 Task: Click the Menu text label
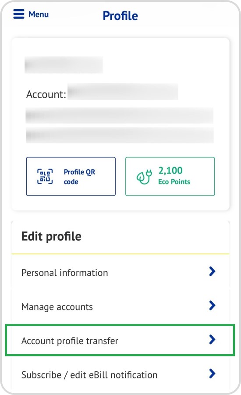pyautogui.click(x=39, y=14)
